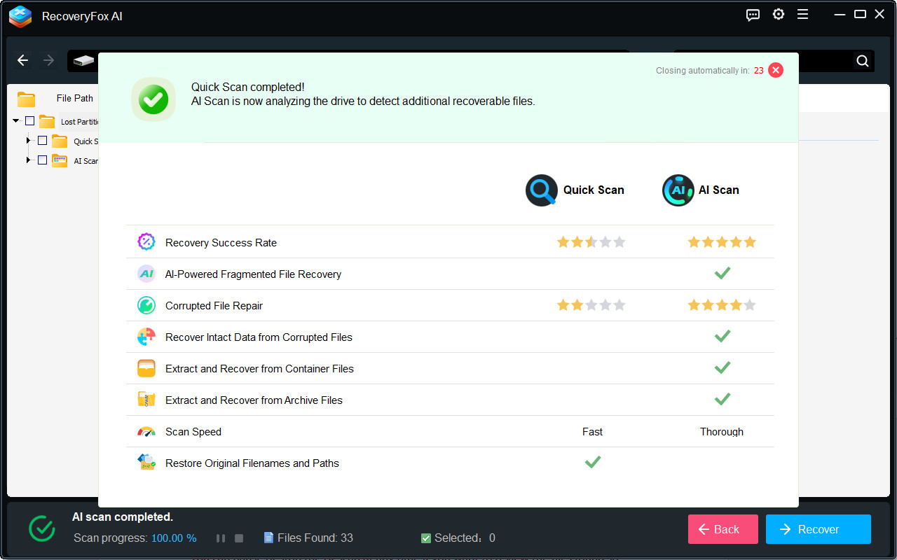Click the drive icon in the path bar
This screenshot has width=897, height=560.
pyautogui.click(x=84, y=61)
